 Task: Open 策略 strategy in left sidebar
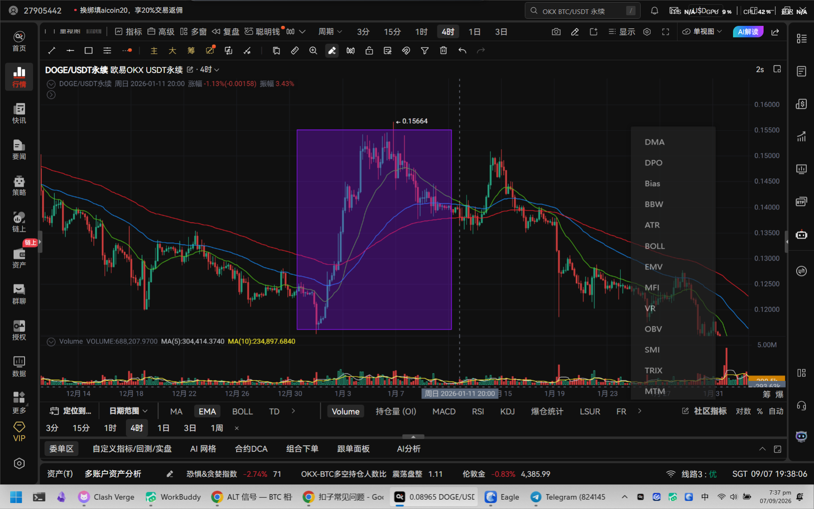tap(19, 186)
